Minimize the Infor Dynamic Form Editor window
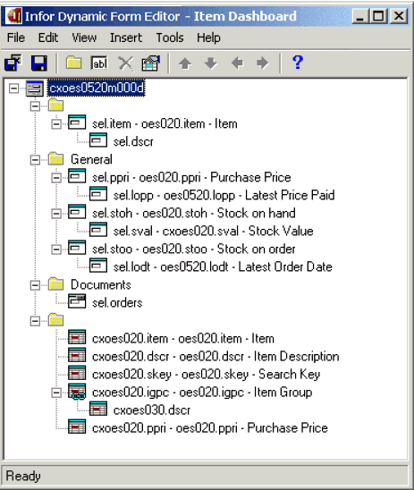The image size is (414, 490). click(x=360, y=16)
